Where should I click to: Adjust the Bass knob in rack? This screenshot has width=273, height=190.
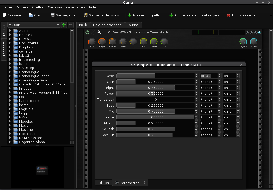(x=133, y=42)
